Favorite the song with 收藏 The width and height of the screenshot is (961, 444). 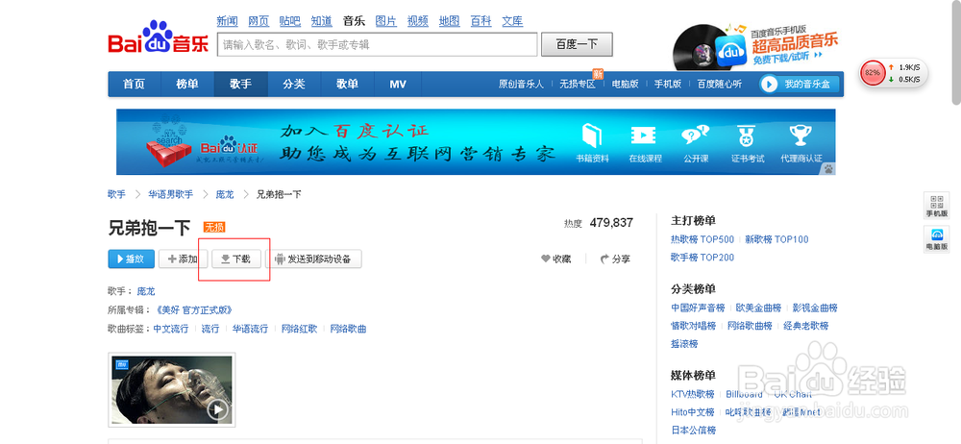click(x=555, y=259)
